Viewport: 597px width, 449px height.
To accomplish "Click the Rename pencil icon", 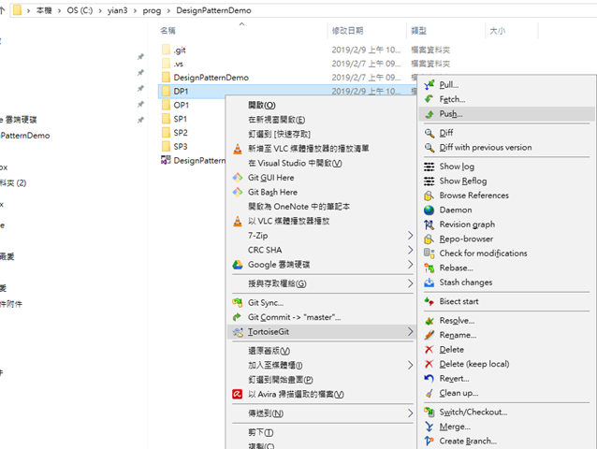I will tap(430, 335).
